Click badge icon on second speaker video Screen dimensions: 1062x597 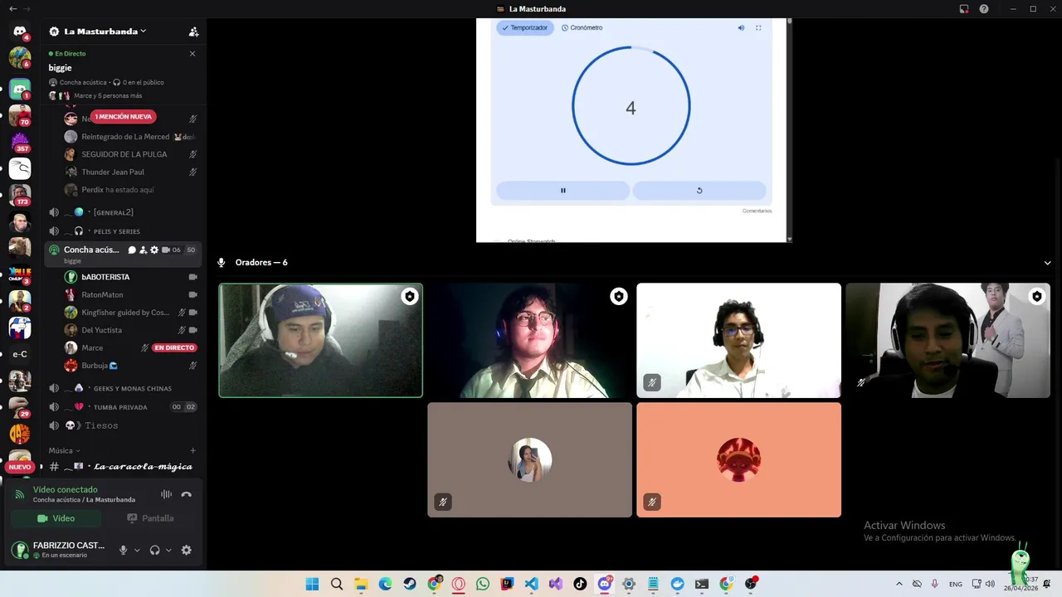(x=619, y=296)
